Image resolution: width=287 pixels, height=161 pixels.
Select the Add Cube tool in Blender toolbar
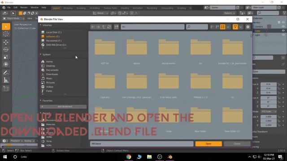pyautogui.click(x=6, y=89)
